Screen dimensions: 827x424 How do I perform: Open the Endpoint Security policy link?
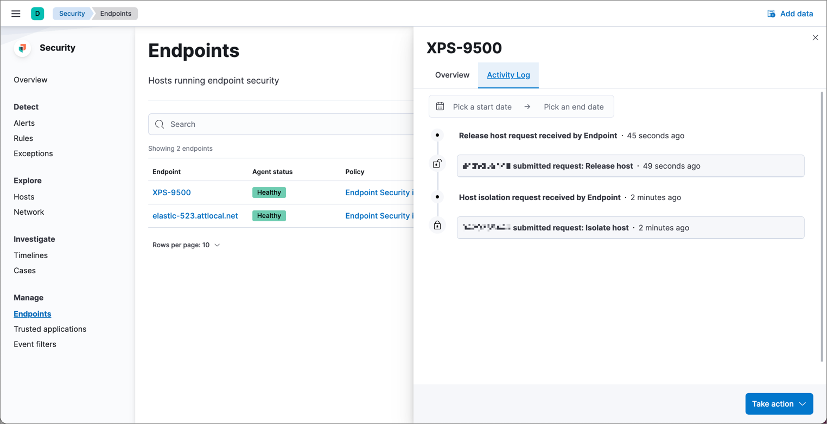[x=379, y=192]
